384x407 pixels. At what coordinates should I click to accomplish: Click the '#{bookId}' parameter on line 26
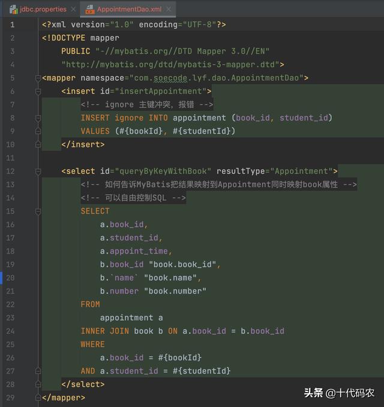click(x=180, y=358)
